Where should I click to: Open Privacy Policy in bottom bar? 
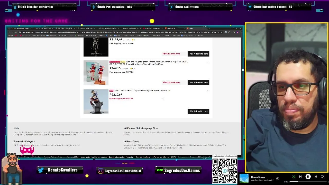tap(50, 157)
